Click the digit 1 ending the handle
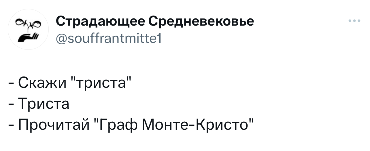Viewport: 370px width, 151px height. (x=161, y=37)
